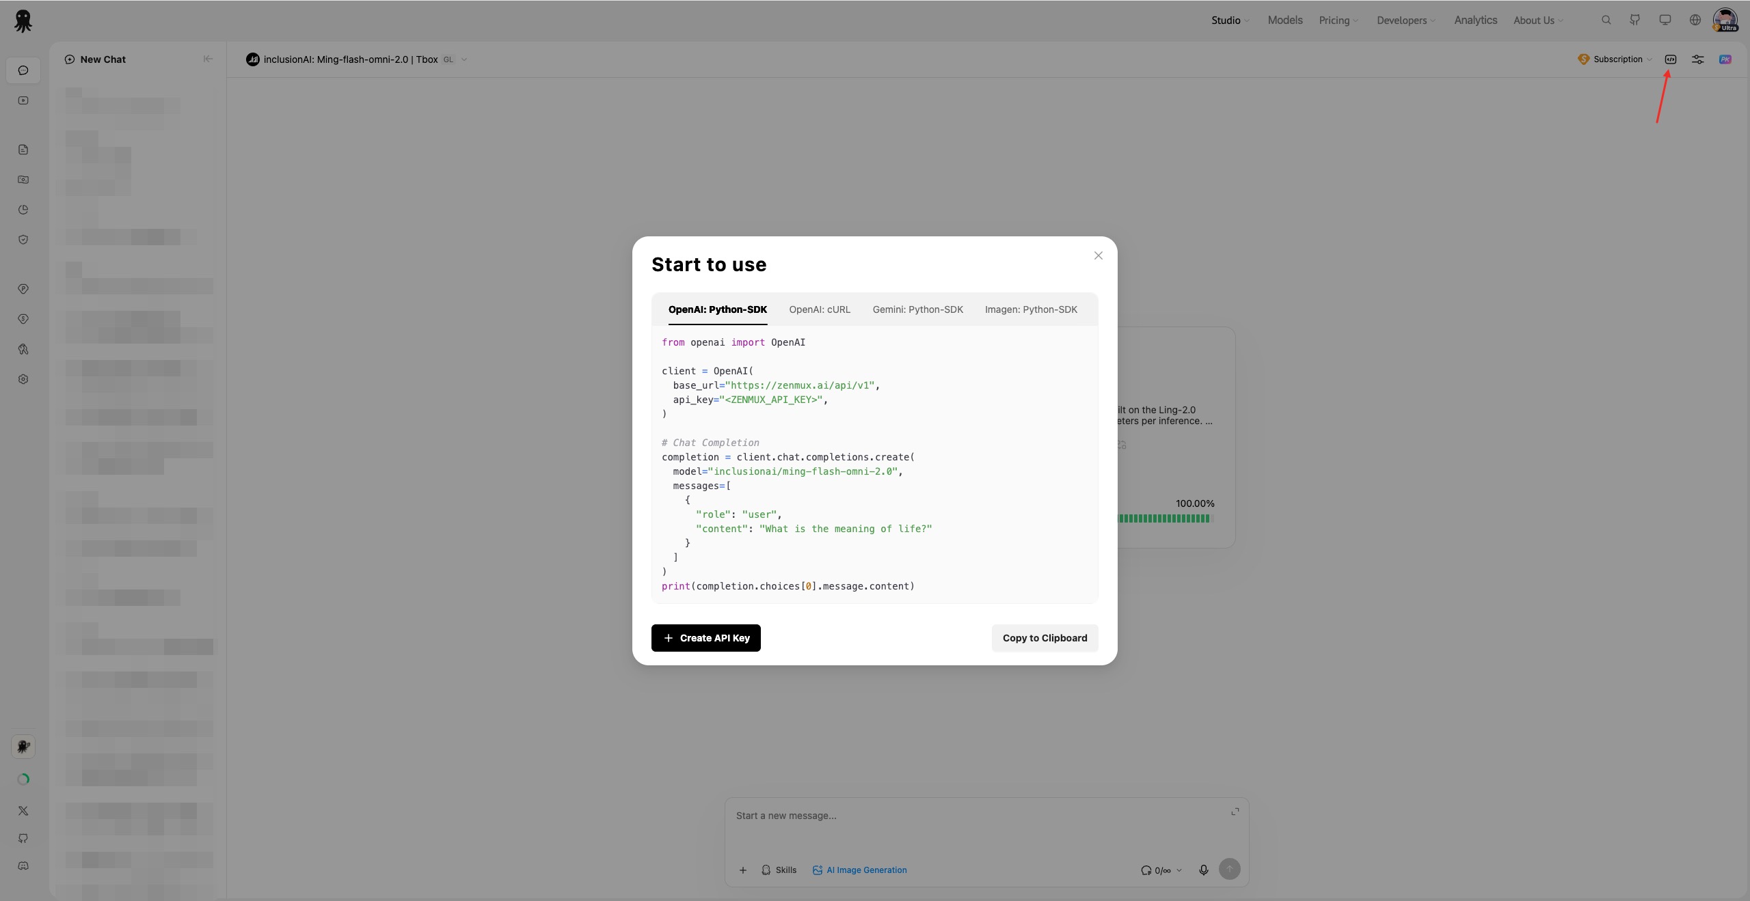This screenshot has width=1750, height=901.
Task: Start a New Chat
Action: 95,59
